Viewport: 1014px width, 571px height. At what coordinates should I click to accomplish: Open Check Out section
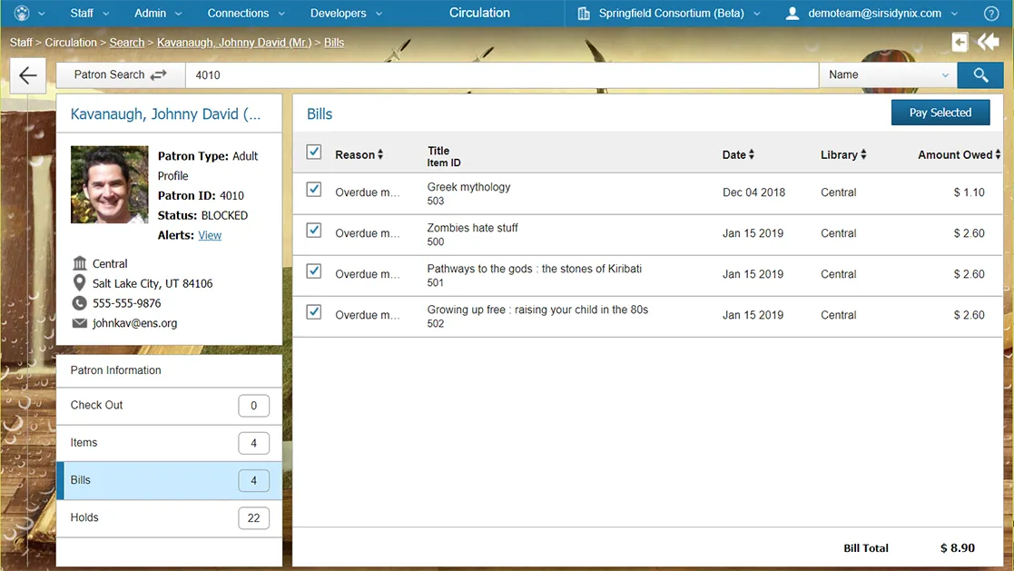click(x=169, y=406)
